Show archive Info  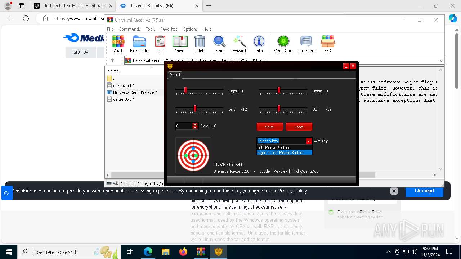(259, 44)
